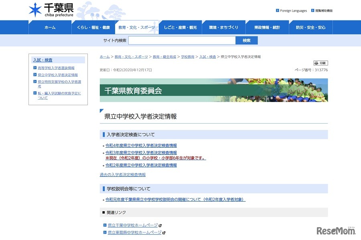This screenshot has width=361, height=240.
Task: Click 学校教育 in the breadcrumb
Action: pos(187,57)
